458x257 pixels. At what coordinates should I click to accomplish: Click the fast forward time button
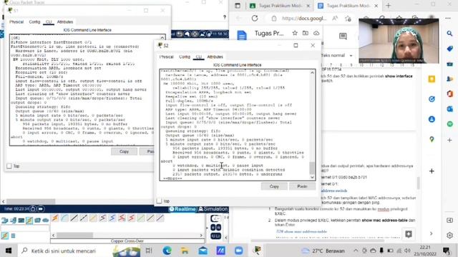tap(41, 209)
